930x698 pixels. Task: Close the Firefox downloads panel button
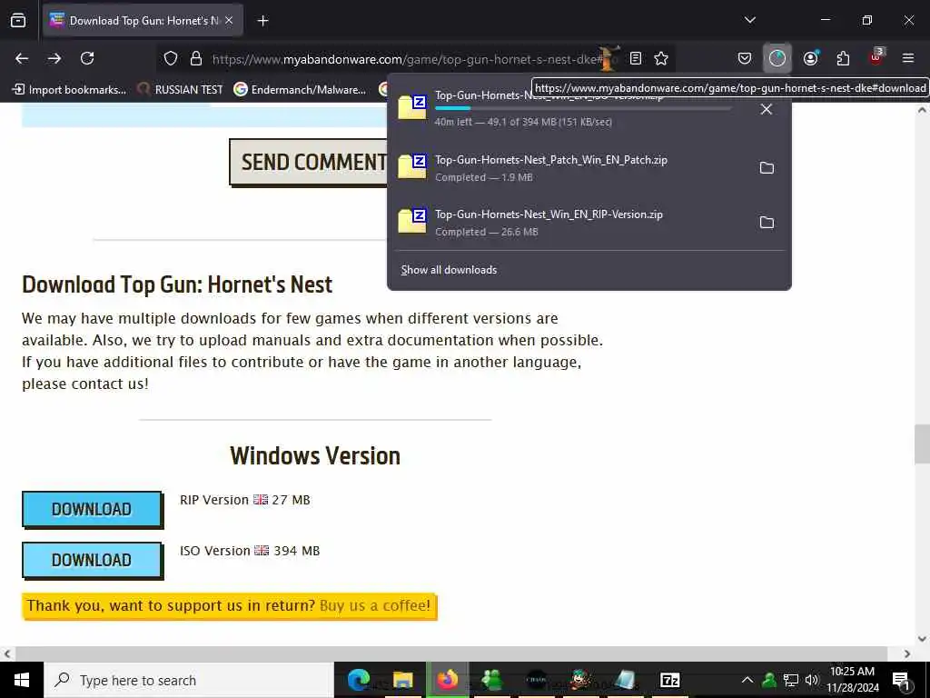coord(777,58)
